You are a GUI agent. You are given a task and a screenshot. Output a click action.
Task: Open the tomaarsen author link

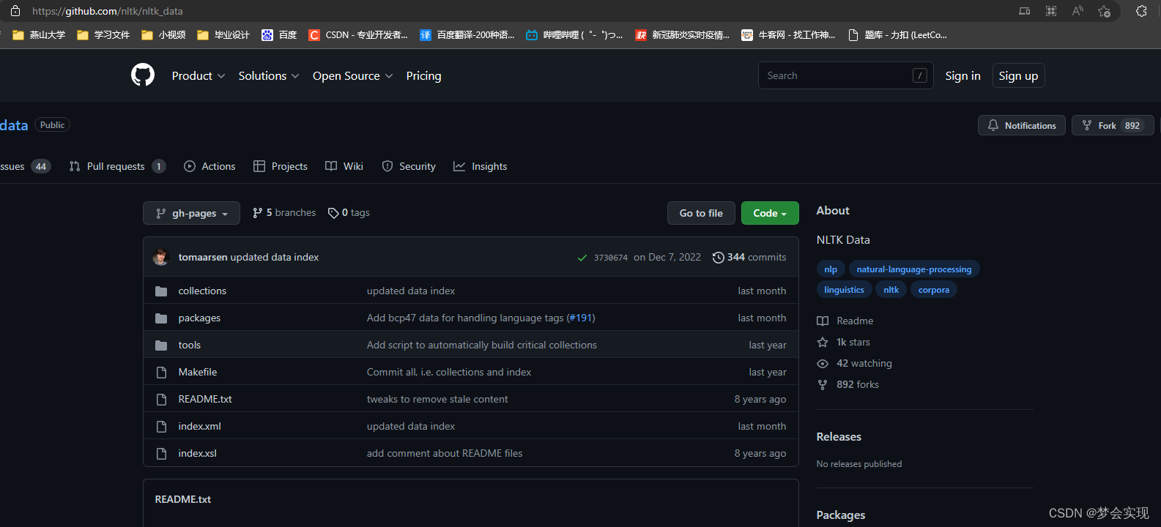(x=203, y=258)
